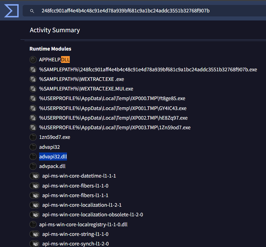Select %SAMPLEPATH%\WEXTRACT.EXE.MUI.exe entry

86,89
